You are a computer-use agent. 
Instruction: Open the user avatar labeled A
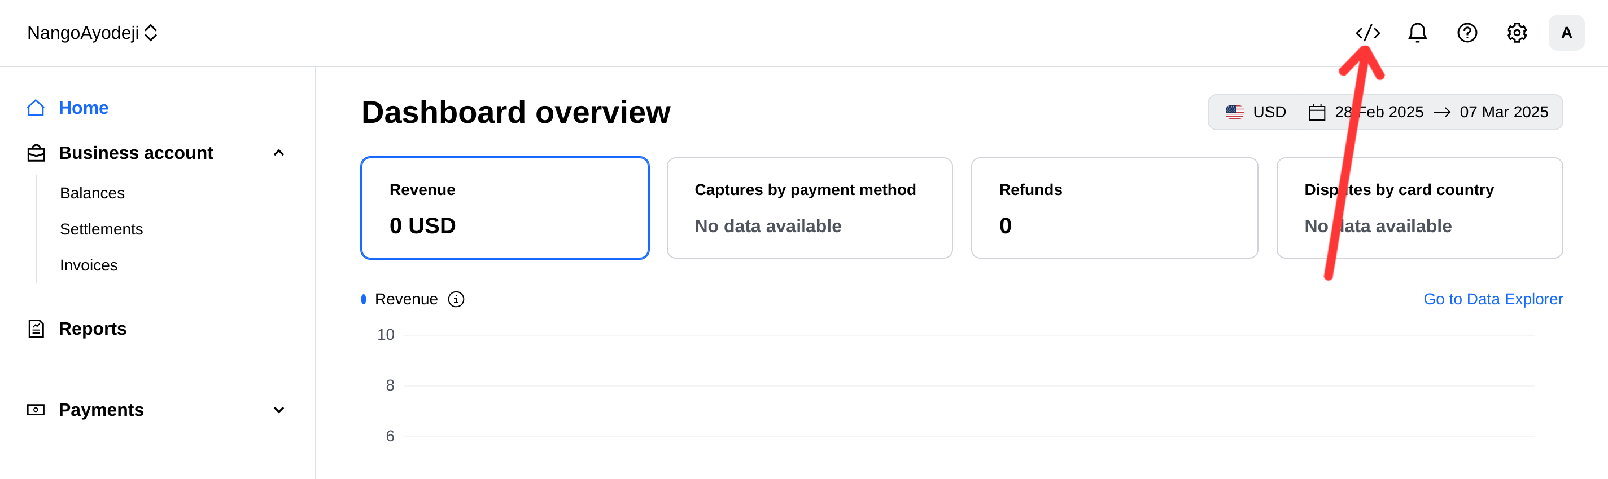[1566, 32]
